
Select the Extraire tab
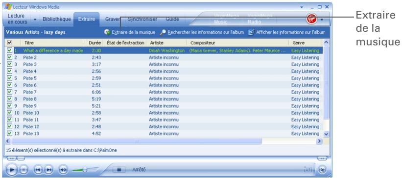[86, 19]
